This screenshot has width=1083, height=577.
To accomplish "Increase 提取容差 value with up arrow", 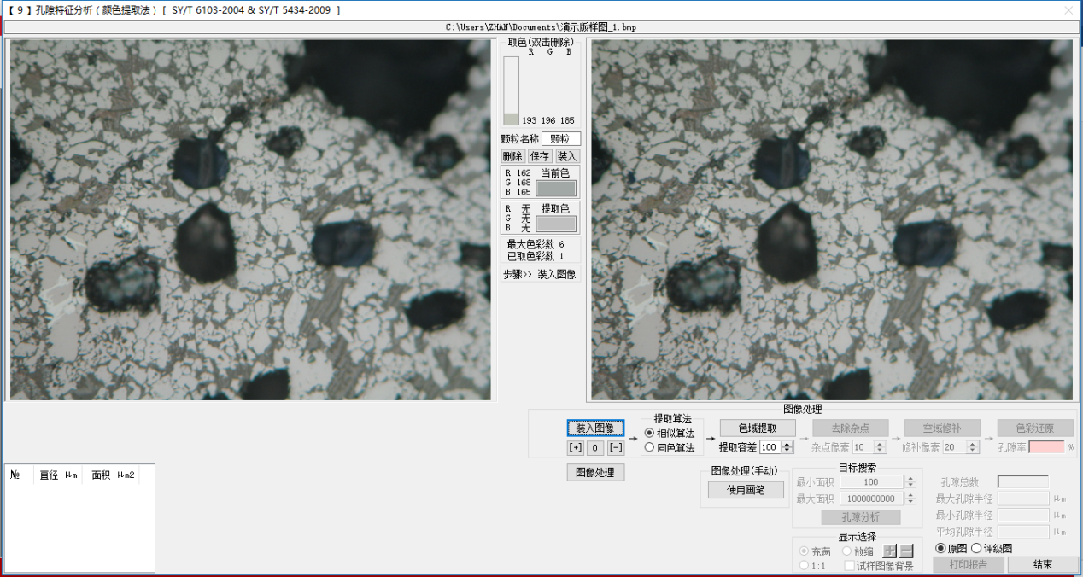I will point(787,443).
